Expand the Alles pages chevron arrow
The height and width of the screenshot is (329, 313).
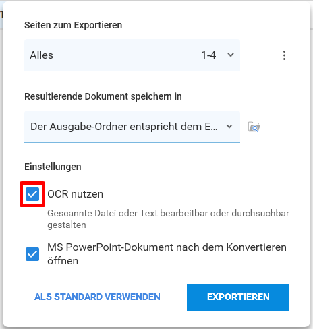pyautogui.click(x=231, y=55)
